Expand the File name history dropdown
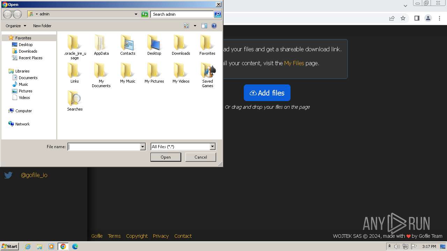The width and height of the screenshot is (447, 251). coord(142,147)
